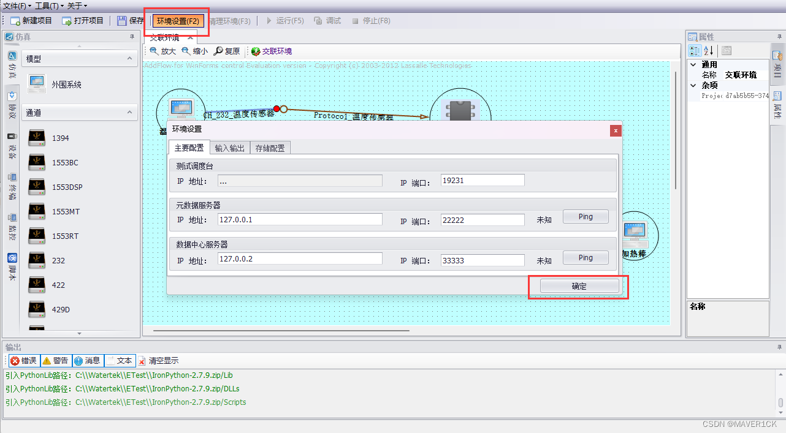Toggle the 错误 filter in output panel
Image resolution: width=786 pixels, height=433 pixels.
coord(23,361)
